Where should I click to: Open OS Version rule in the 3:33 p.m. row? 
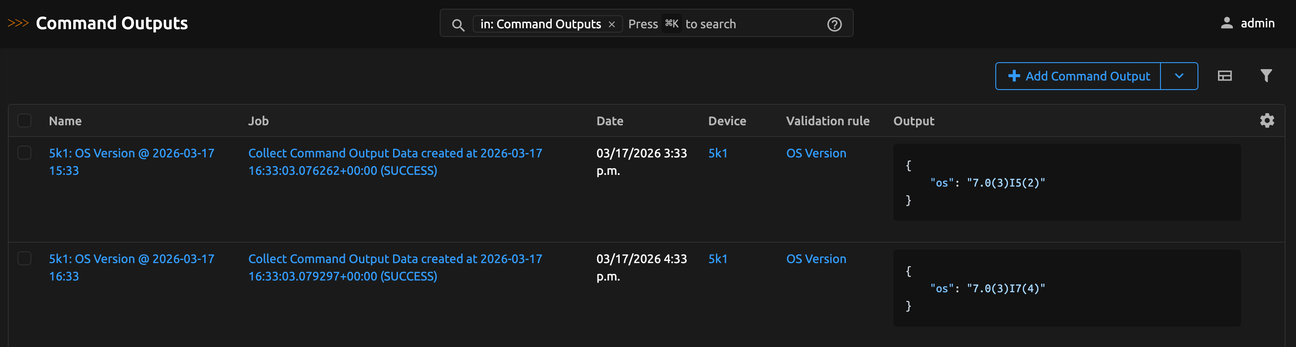[x=815, y=153]
